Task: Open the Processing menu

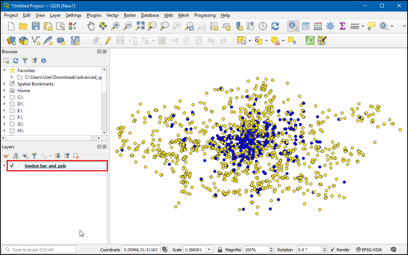Action: [x=204, y=15]
